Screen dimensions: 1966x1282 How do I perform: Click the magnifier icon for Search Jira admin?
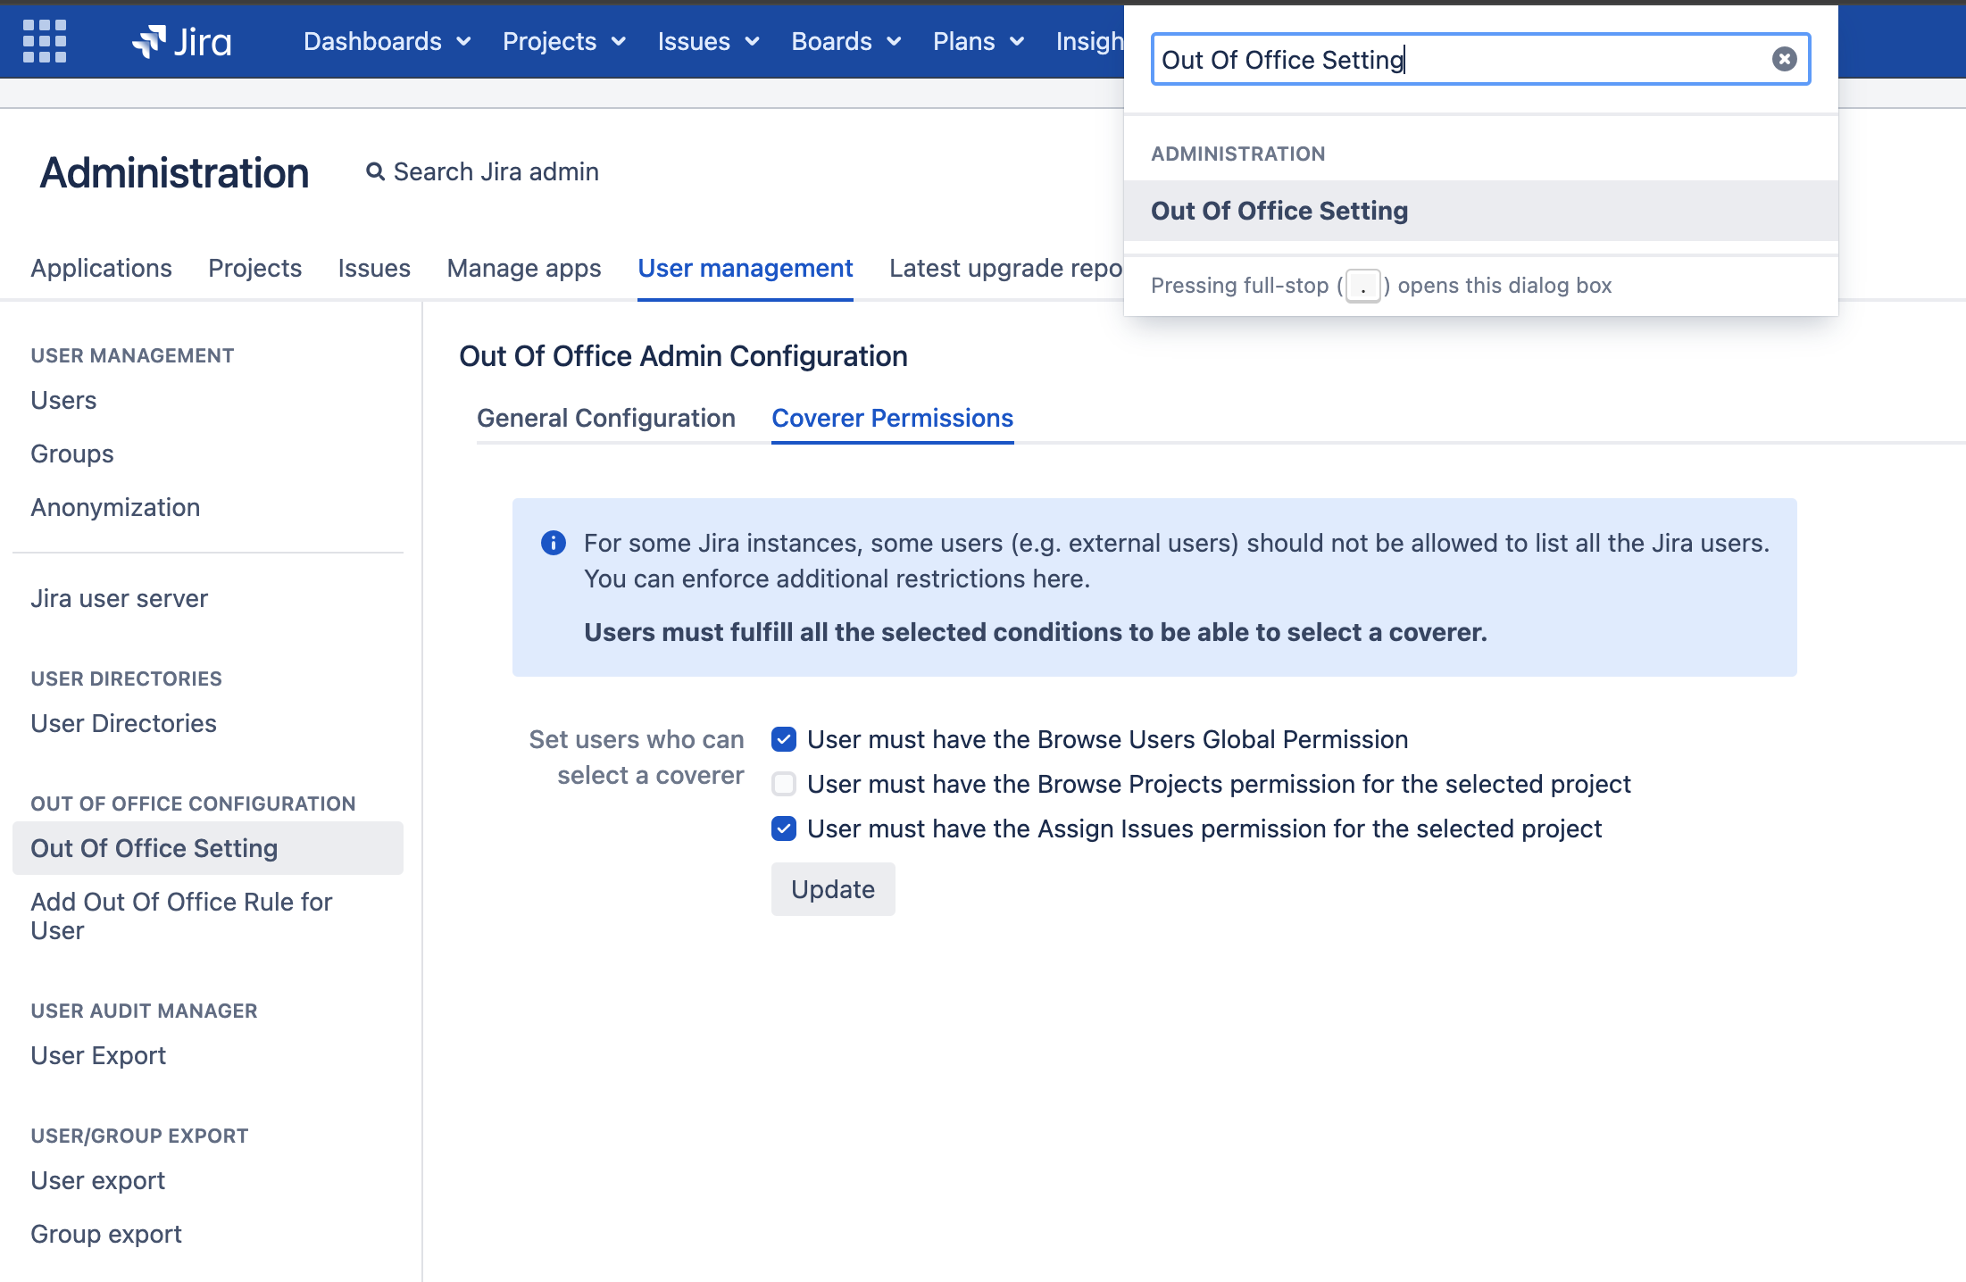[375, 171]
